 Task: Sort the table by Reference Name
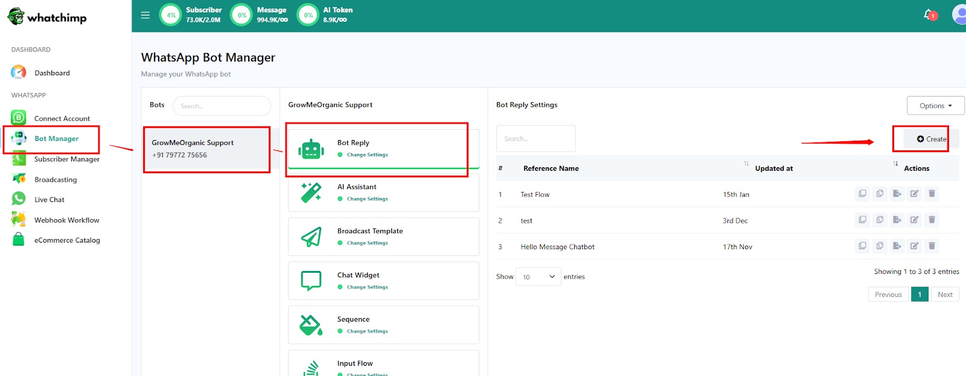[551, 168]
